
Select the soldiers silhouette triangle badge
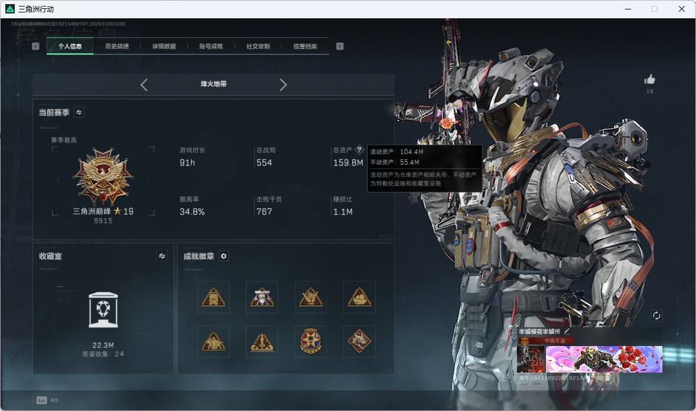(x=213, y=342)
